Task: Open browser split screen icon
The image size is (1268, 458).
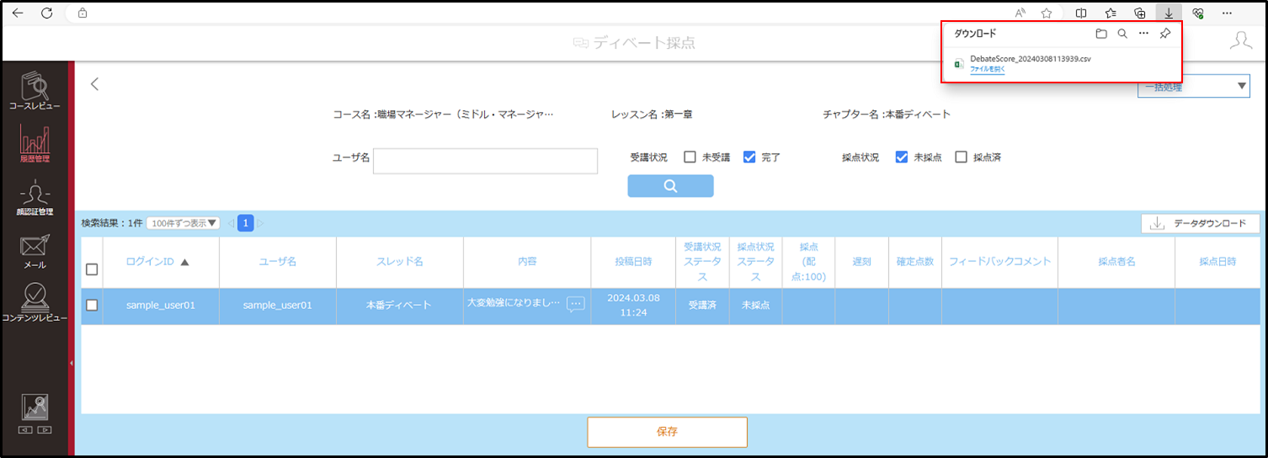Action: click(1082, 13)
